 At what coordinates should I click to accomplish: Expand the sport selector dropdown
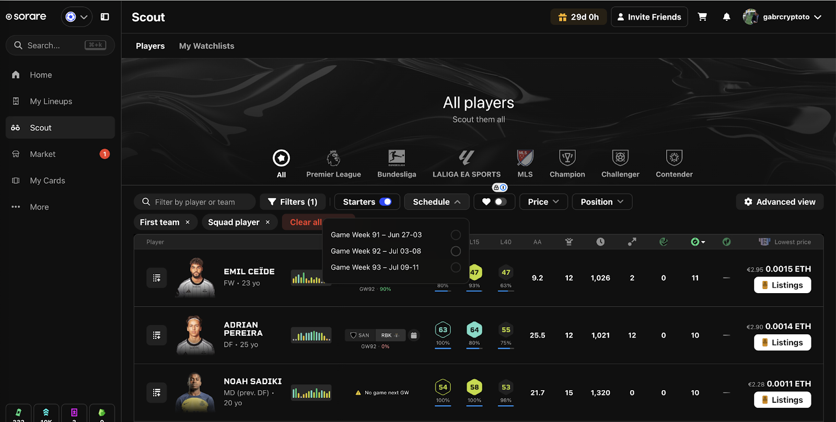77,17
